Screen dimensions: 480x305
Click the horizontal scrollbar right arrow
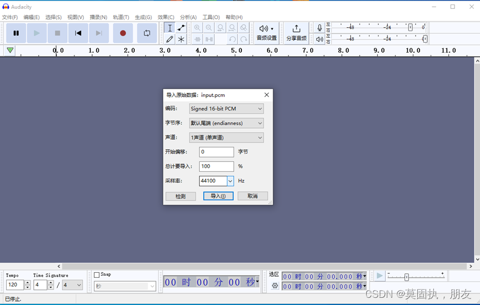tap(471, 266)
